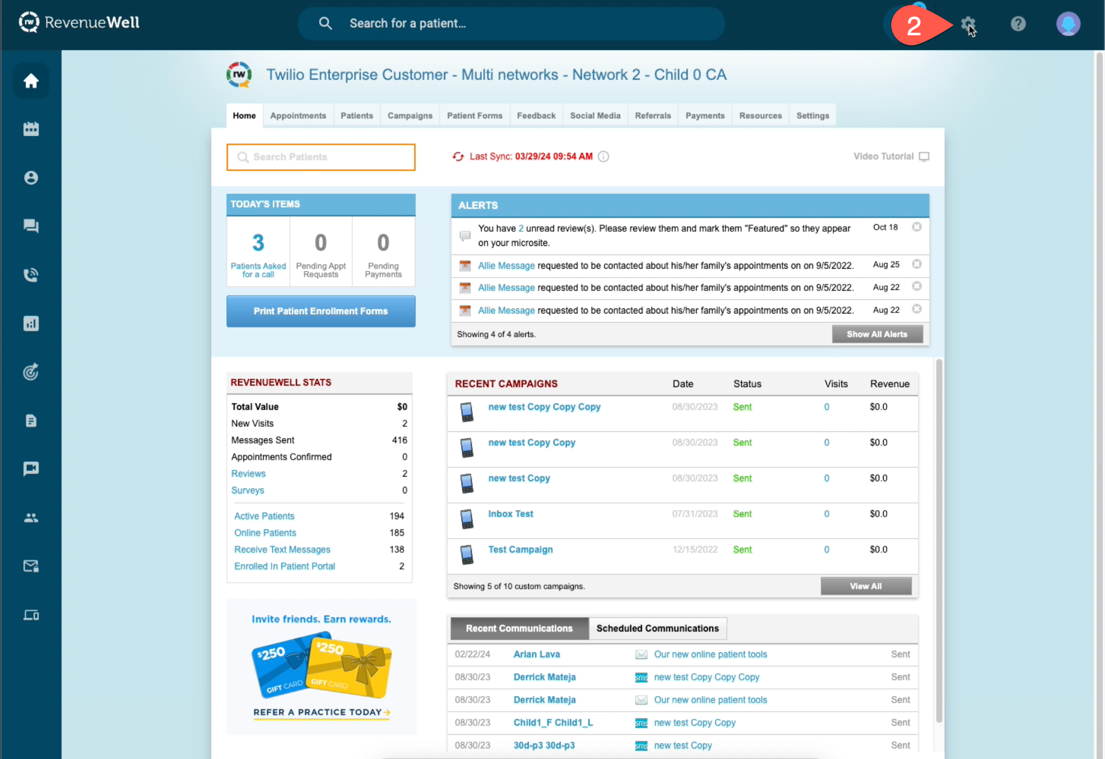Open the Patient Forms tab
The image size is (1105, 759).
pyautogui.click(x=474, y=115)
